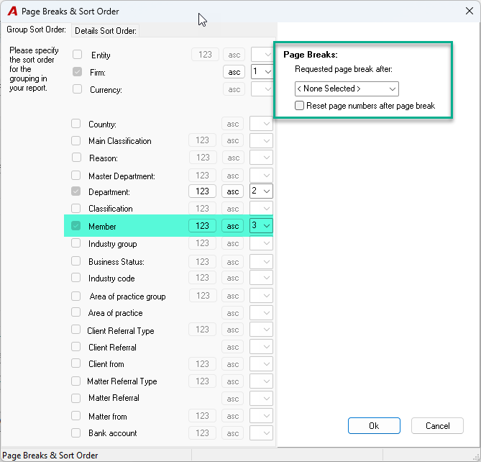Click the red A application icon

pyautogui.click(x=12, y=11)
